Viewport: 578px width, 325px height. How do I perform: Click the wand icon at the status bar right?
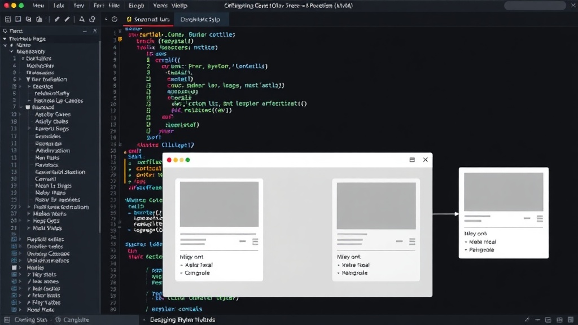click(527, 320)
